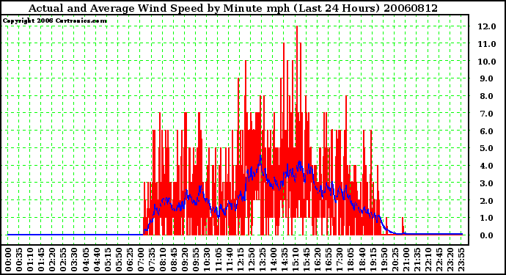The height and width of the screenshot is (275, 506).
Task: Click the 10:30 time label
Action: click(207, 260)
